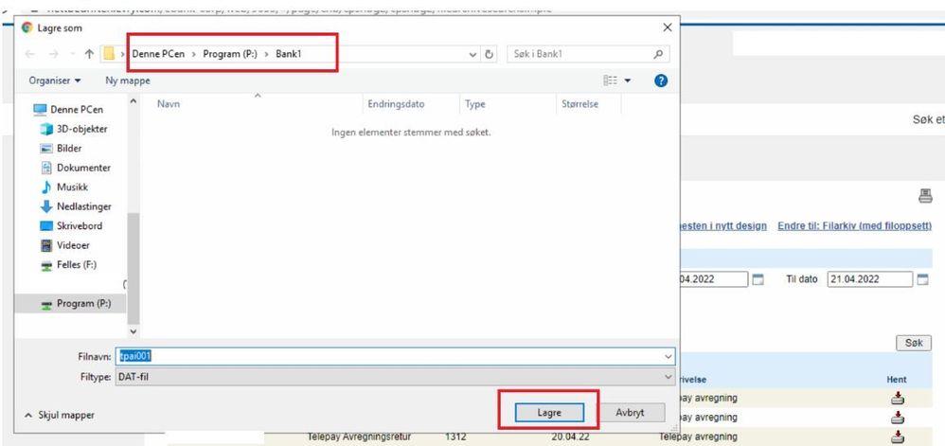
Task: Open the view options dropdown arrow
Action: [627, 80]
